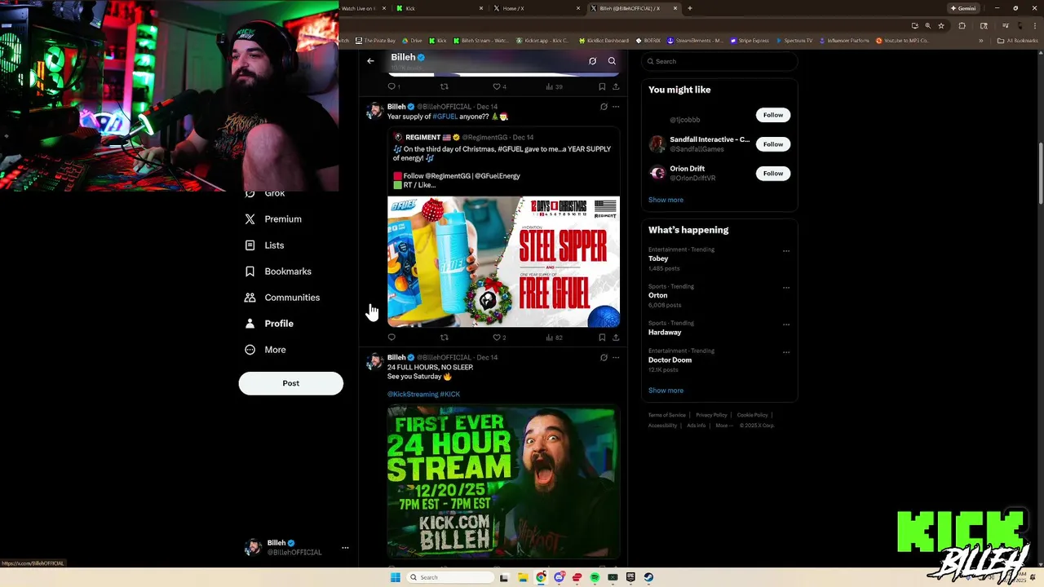This screenshot has width=1044, height=587.
Task: Open the All Bookmarks folder
Action: pos(1018,40)
